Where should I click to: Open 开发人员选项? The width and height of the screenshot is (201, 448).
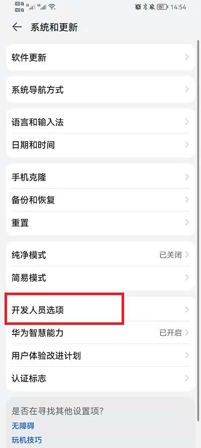pos(100,310)
